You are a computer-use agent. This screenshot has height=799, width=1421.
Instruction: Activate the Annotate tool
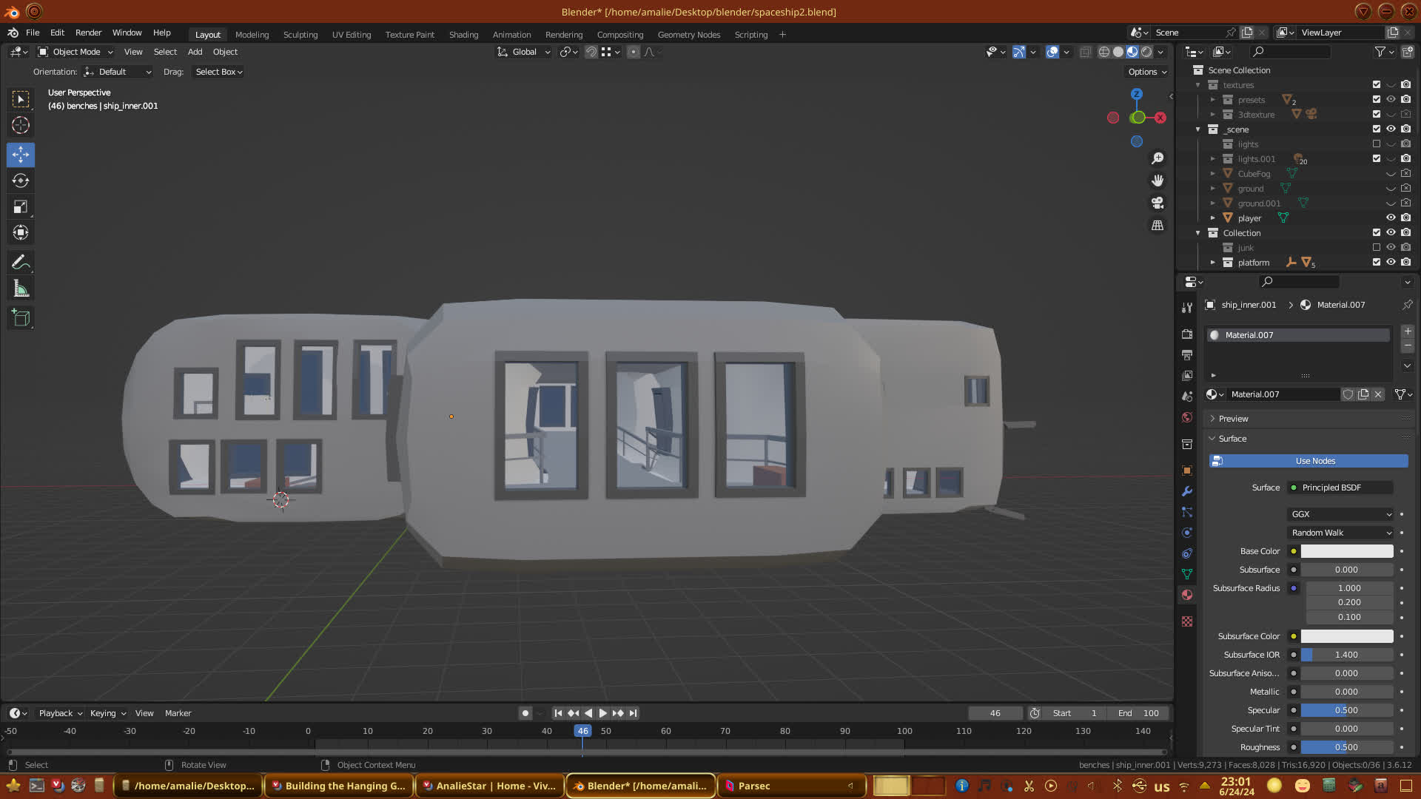[x=21, y=263]
